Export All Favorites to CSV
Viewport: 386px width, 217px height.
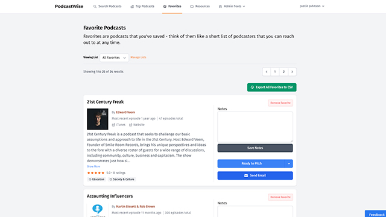[x=272, y=87]
